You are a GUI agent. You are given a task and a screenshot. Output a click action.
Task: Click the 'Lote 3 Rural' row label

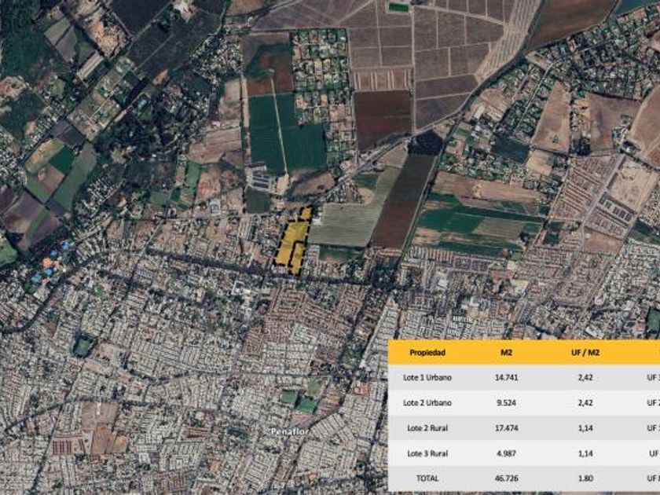pos(427,453)
